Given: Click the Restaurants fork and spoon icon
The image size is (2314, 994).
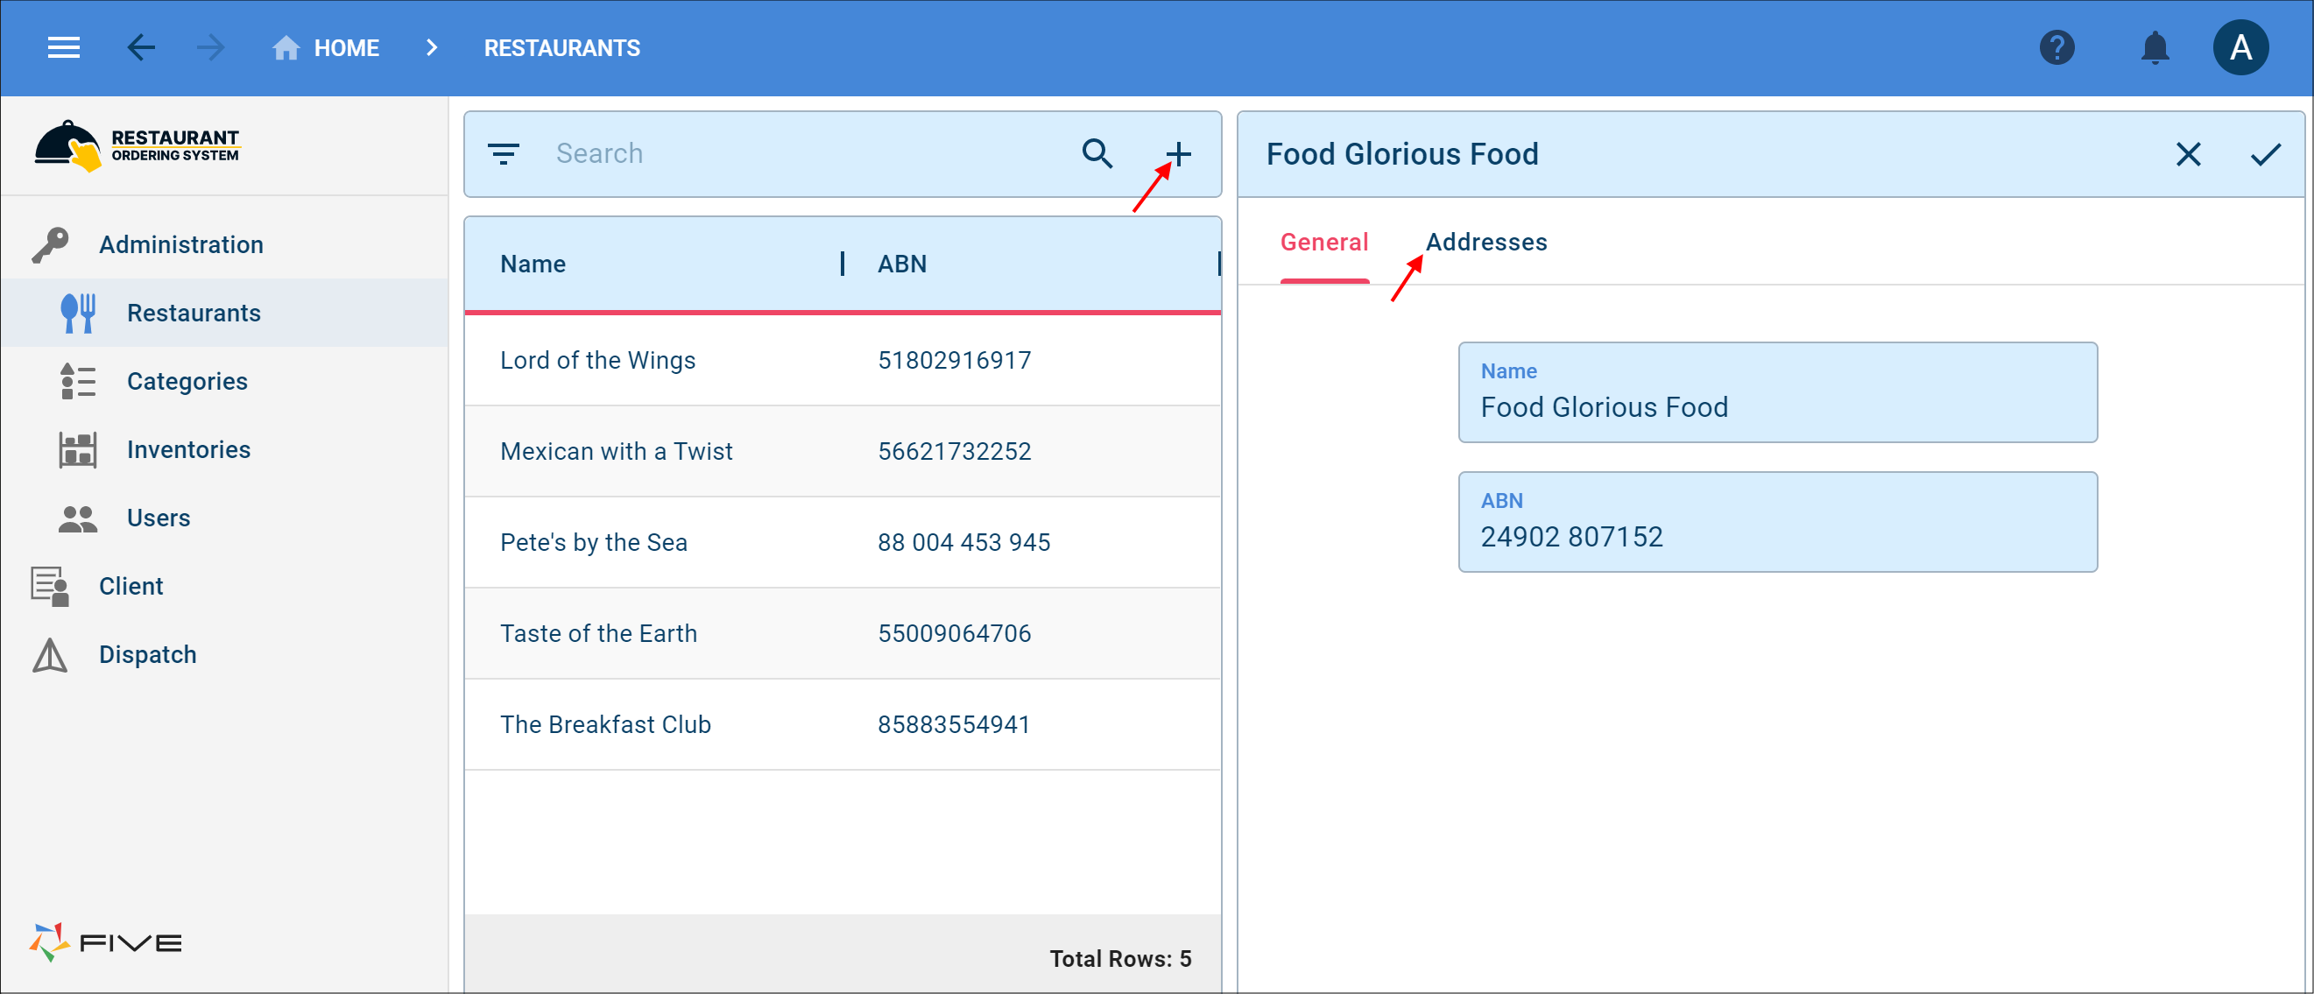Looking at the screenshot, I should [x=78, y=313].
